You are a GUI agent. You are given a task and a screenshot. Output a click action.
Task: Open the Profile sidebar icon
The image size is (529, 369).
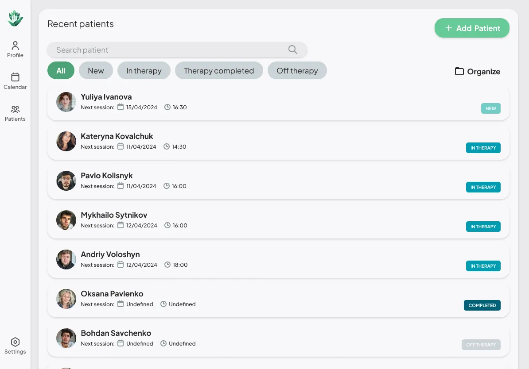[15, 46]
